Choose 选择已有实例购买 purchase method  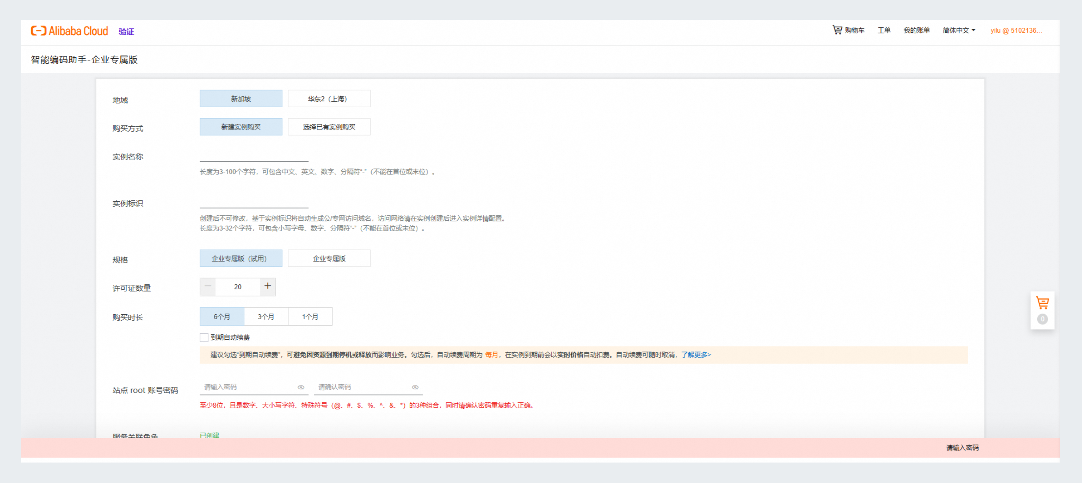pos(328,127)
